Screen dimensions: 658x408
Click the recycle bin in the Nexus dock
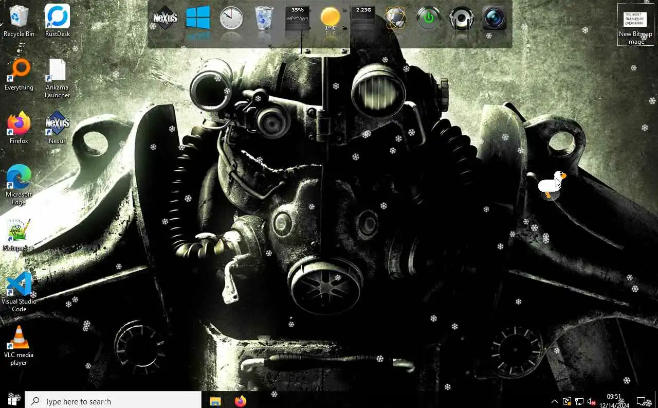tap(264, 18)
